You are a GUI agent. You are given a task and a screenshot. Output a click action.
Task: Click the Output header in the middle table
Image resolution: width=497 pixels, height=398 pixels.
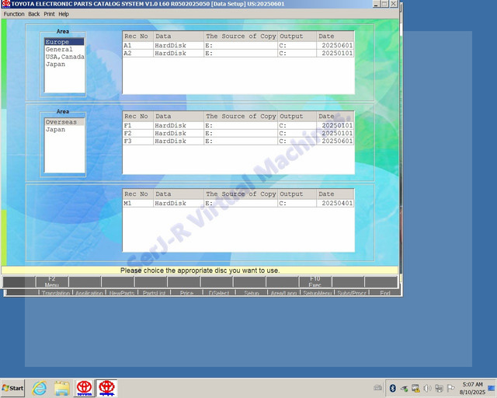tap(297, 116)
